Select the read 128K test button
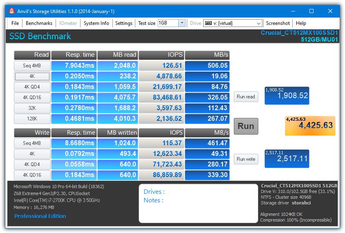Viewport: 345px width, 233px height. pos(32,119)
